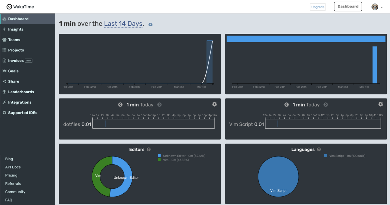Click the Insights lightning bolt icon
This screenshot has height=205, width=390.
point(4,29)
